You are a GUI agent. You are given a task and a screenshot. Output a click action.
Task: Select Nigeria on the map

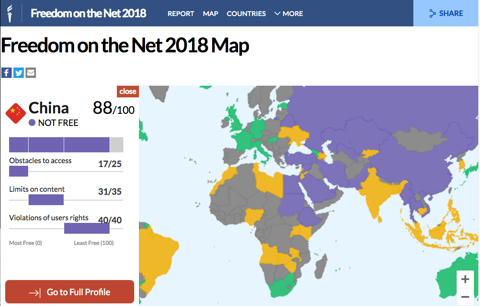click(x=254, y=216)
